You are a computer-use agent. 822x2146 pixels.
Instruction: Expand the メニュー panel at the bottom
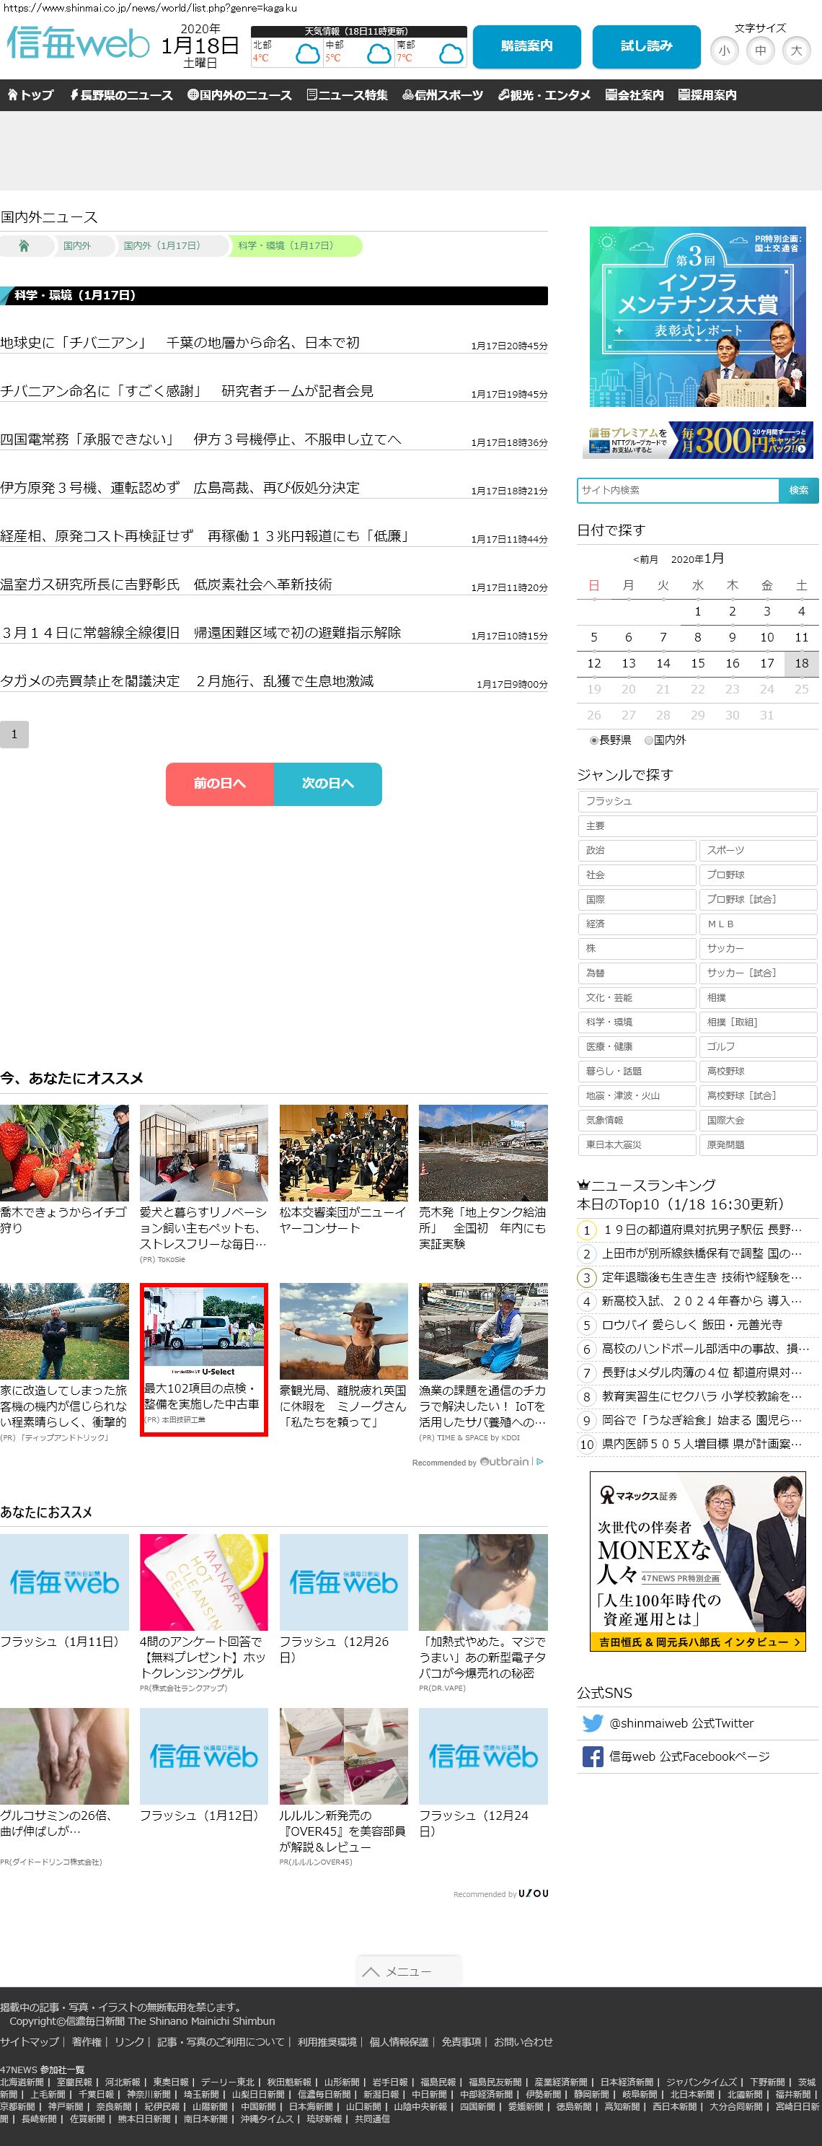[x=408, y=1971]
